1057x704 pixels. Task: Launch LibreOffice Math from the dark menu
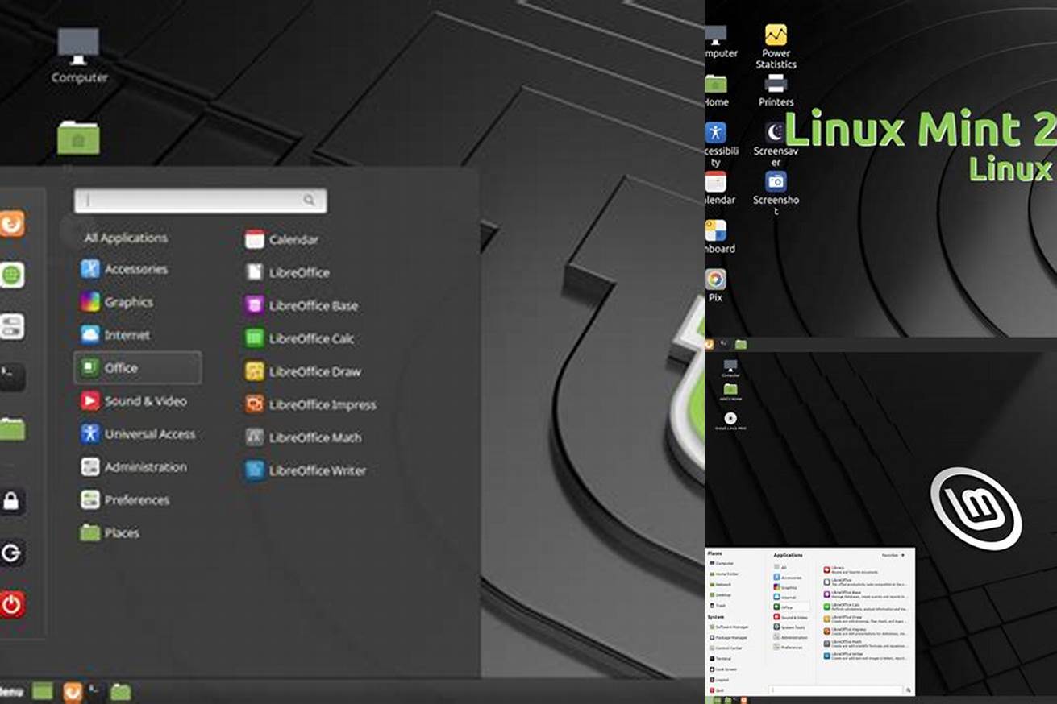(x=303, y=437)
